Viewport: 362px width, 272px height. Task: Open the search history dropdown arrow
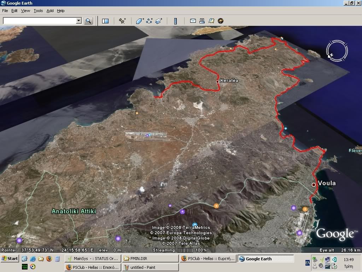(x=79, y=21)
